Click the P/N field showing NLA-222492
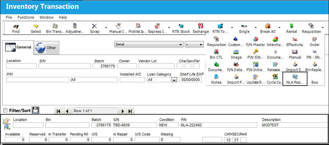Viewport: 329px width, 145px height. click(219, 125)
